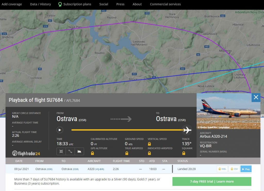
Task: Click the locked vertical speed icon
Action: click(149, 144)
